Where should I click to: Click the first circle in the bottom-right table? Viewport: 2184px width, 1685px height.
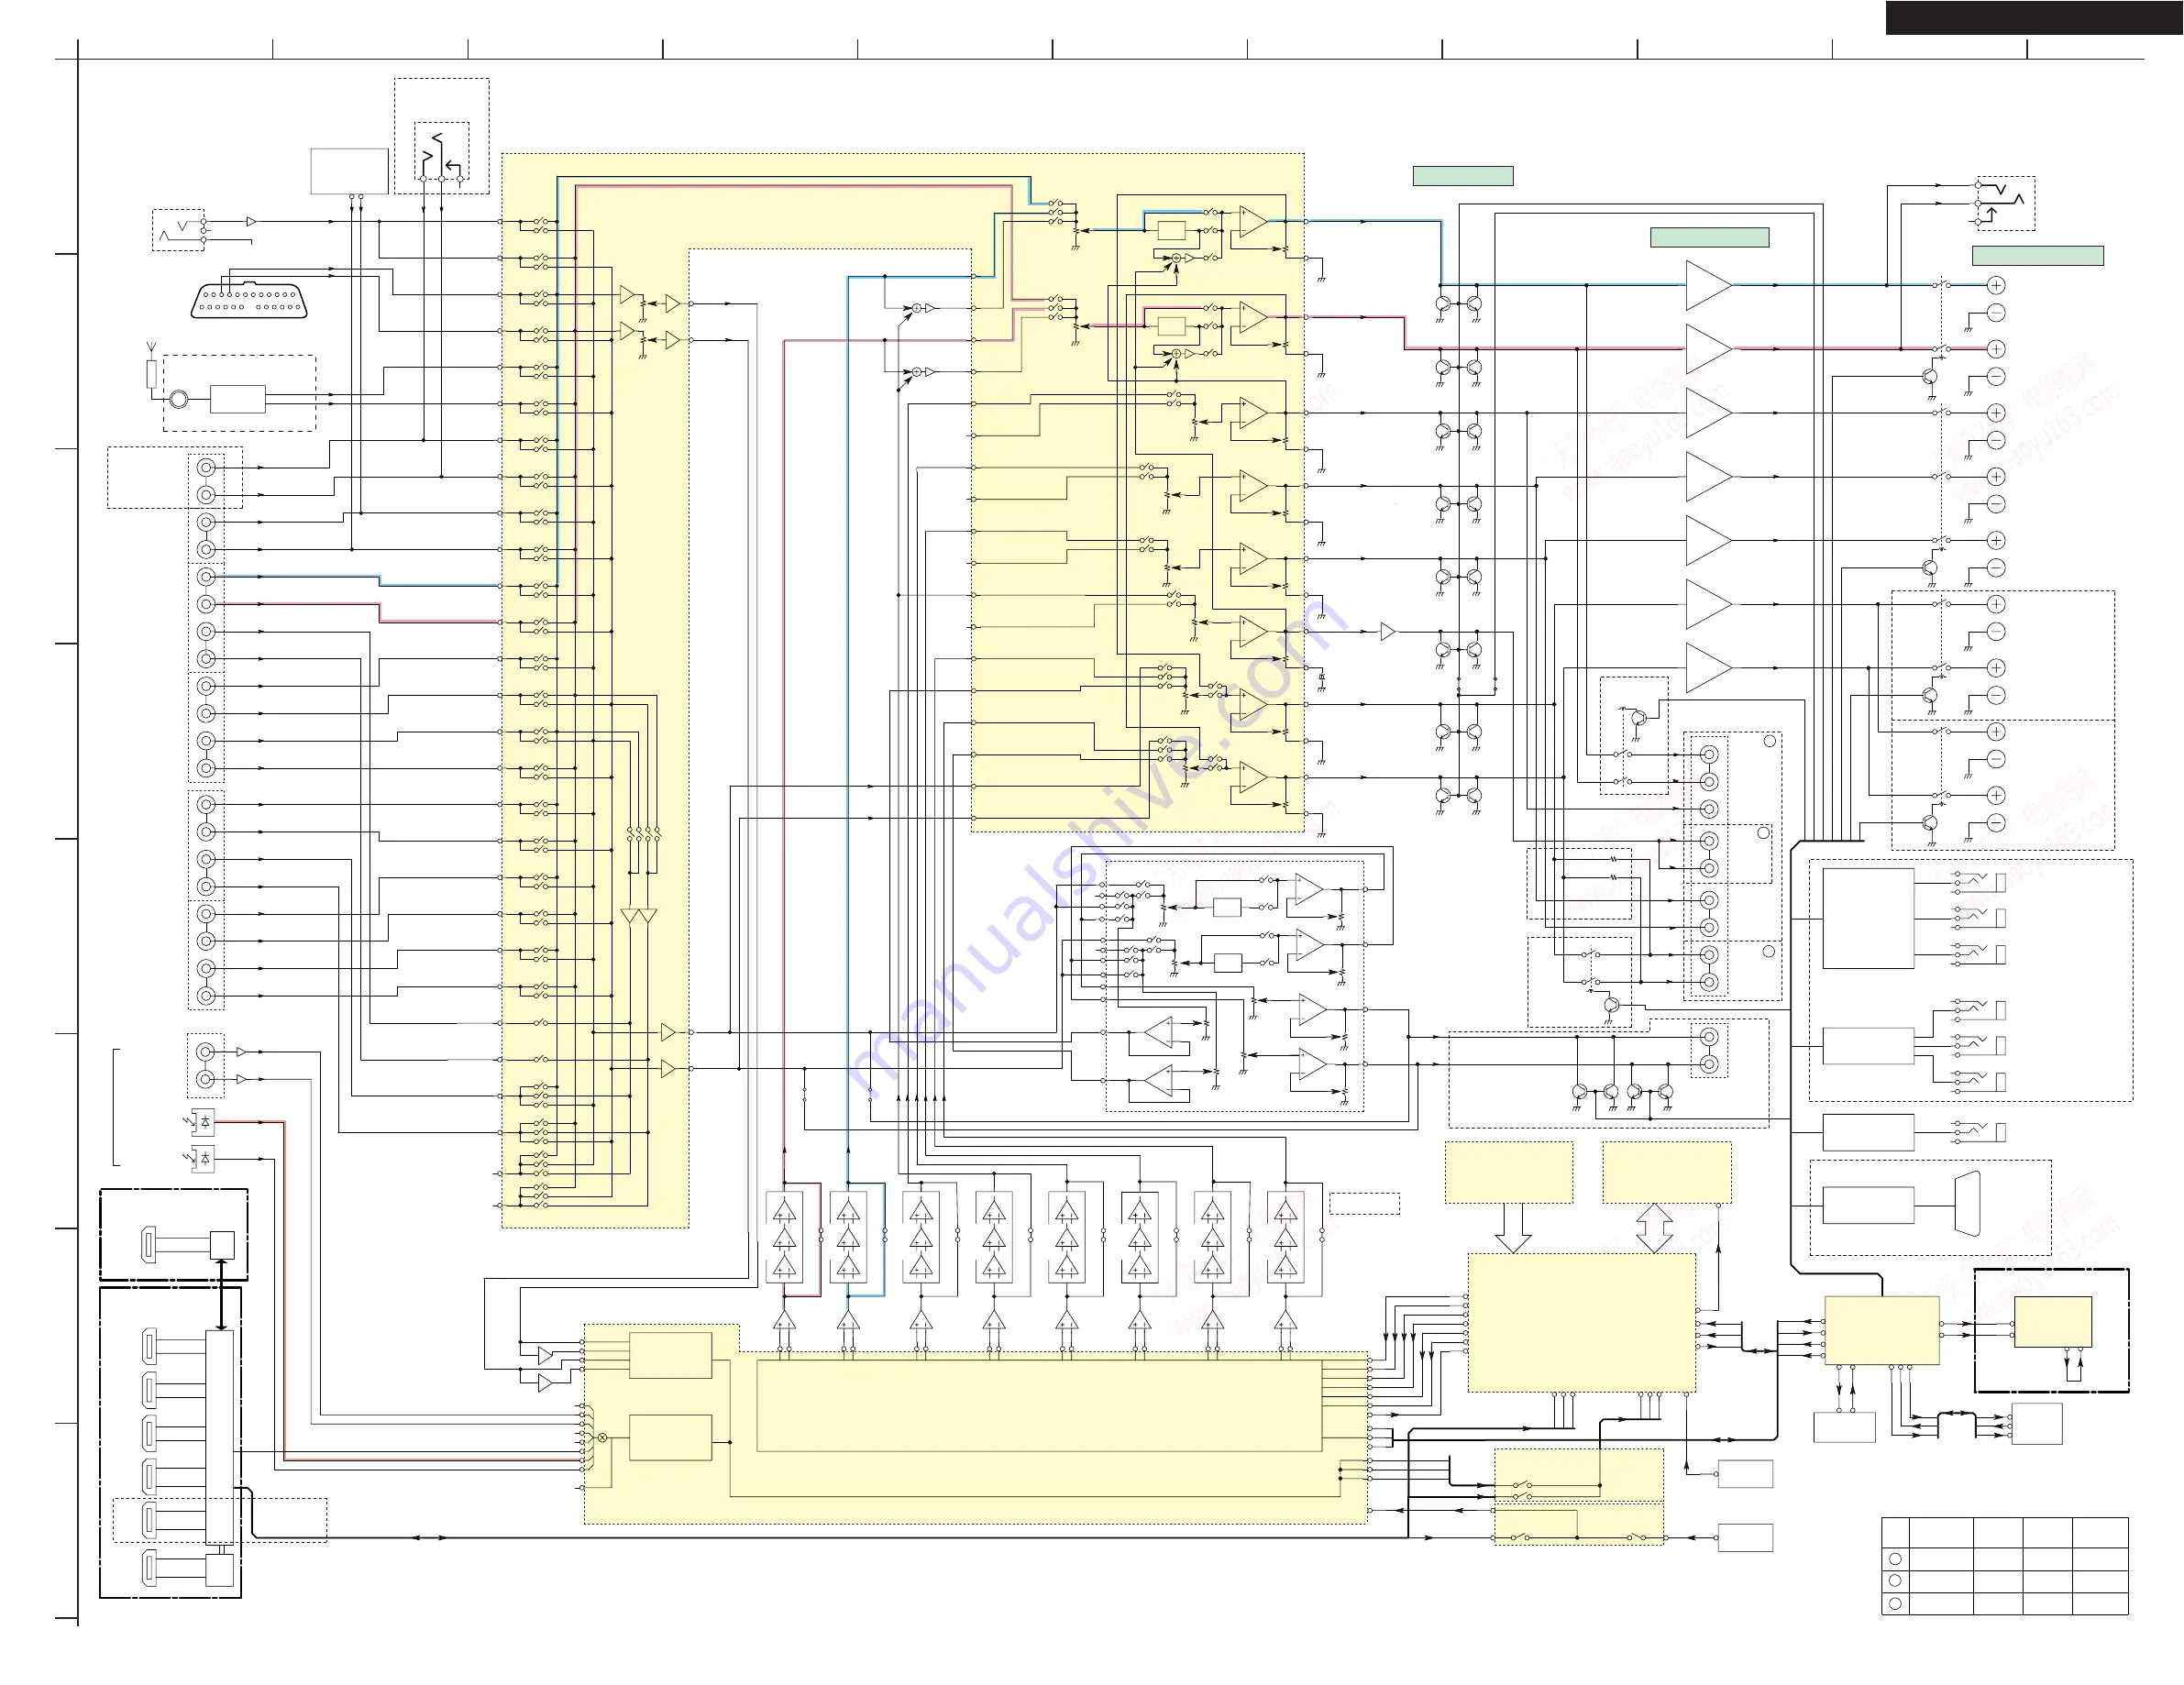(x=1895, y=1559)
